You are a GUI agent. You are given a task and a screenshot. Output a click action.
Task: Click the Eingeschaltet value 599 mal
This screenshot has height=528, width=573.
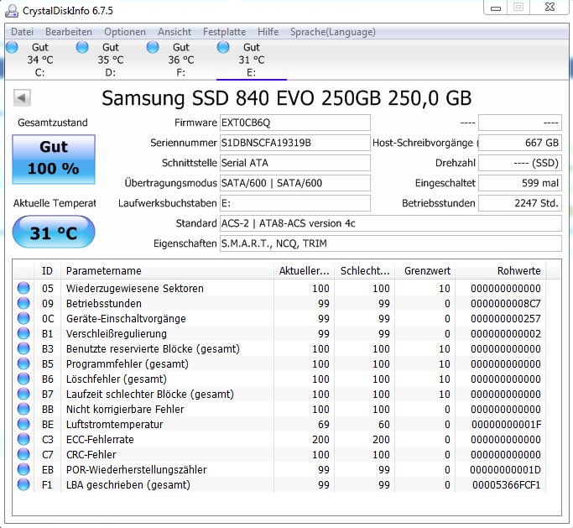click(520, 183)
